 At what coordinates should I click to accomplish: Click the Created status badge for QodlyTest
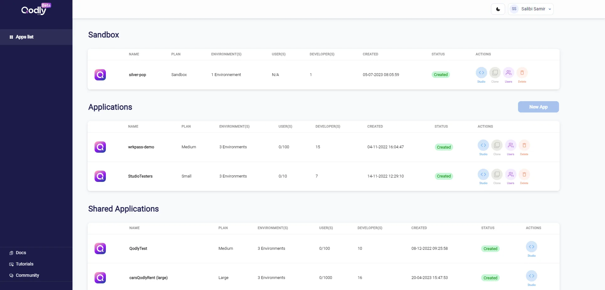point(490,249)
